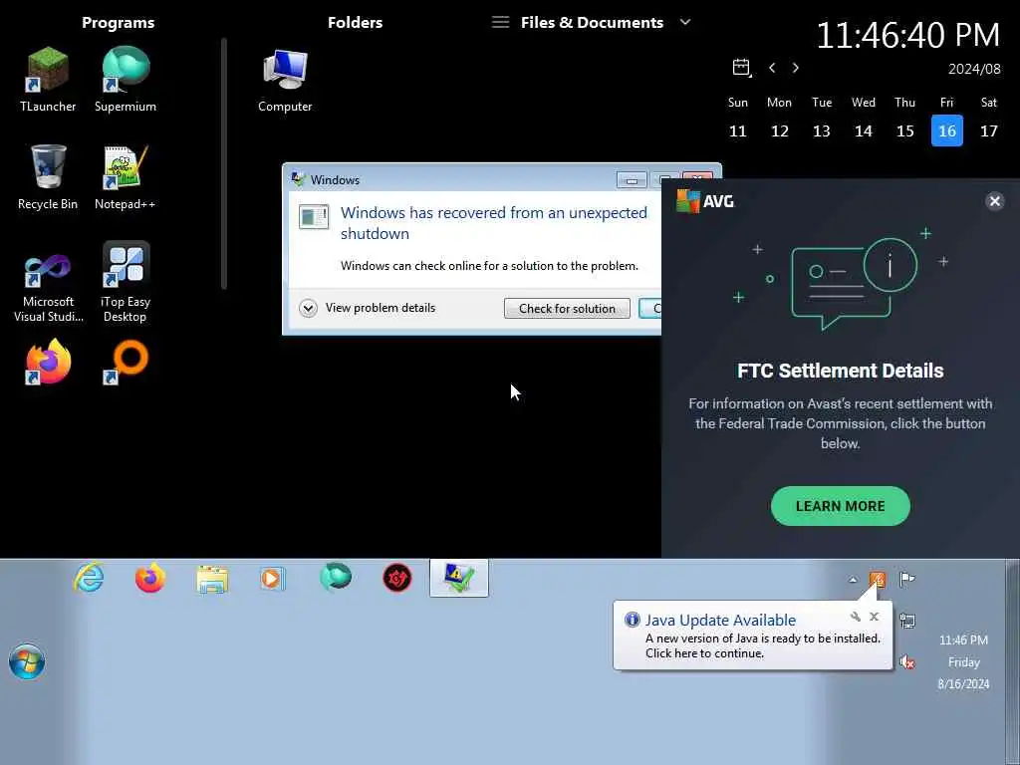The height and width of the screenshot is (765, 1020).
Task: Click the 2024/08 month label
Action: [974, 69]
